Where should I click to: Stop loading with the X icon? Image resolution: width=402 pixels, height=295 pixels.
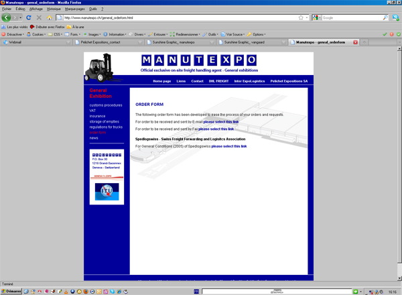[39, 17]
